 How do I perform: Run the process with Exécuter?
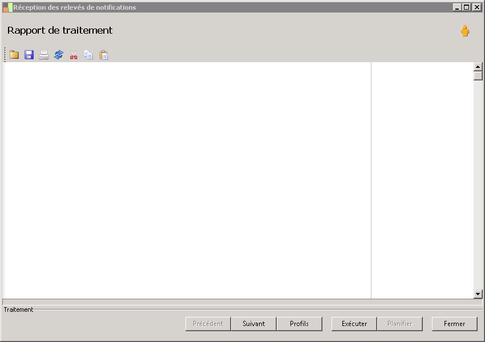[354, 323]
